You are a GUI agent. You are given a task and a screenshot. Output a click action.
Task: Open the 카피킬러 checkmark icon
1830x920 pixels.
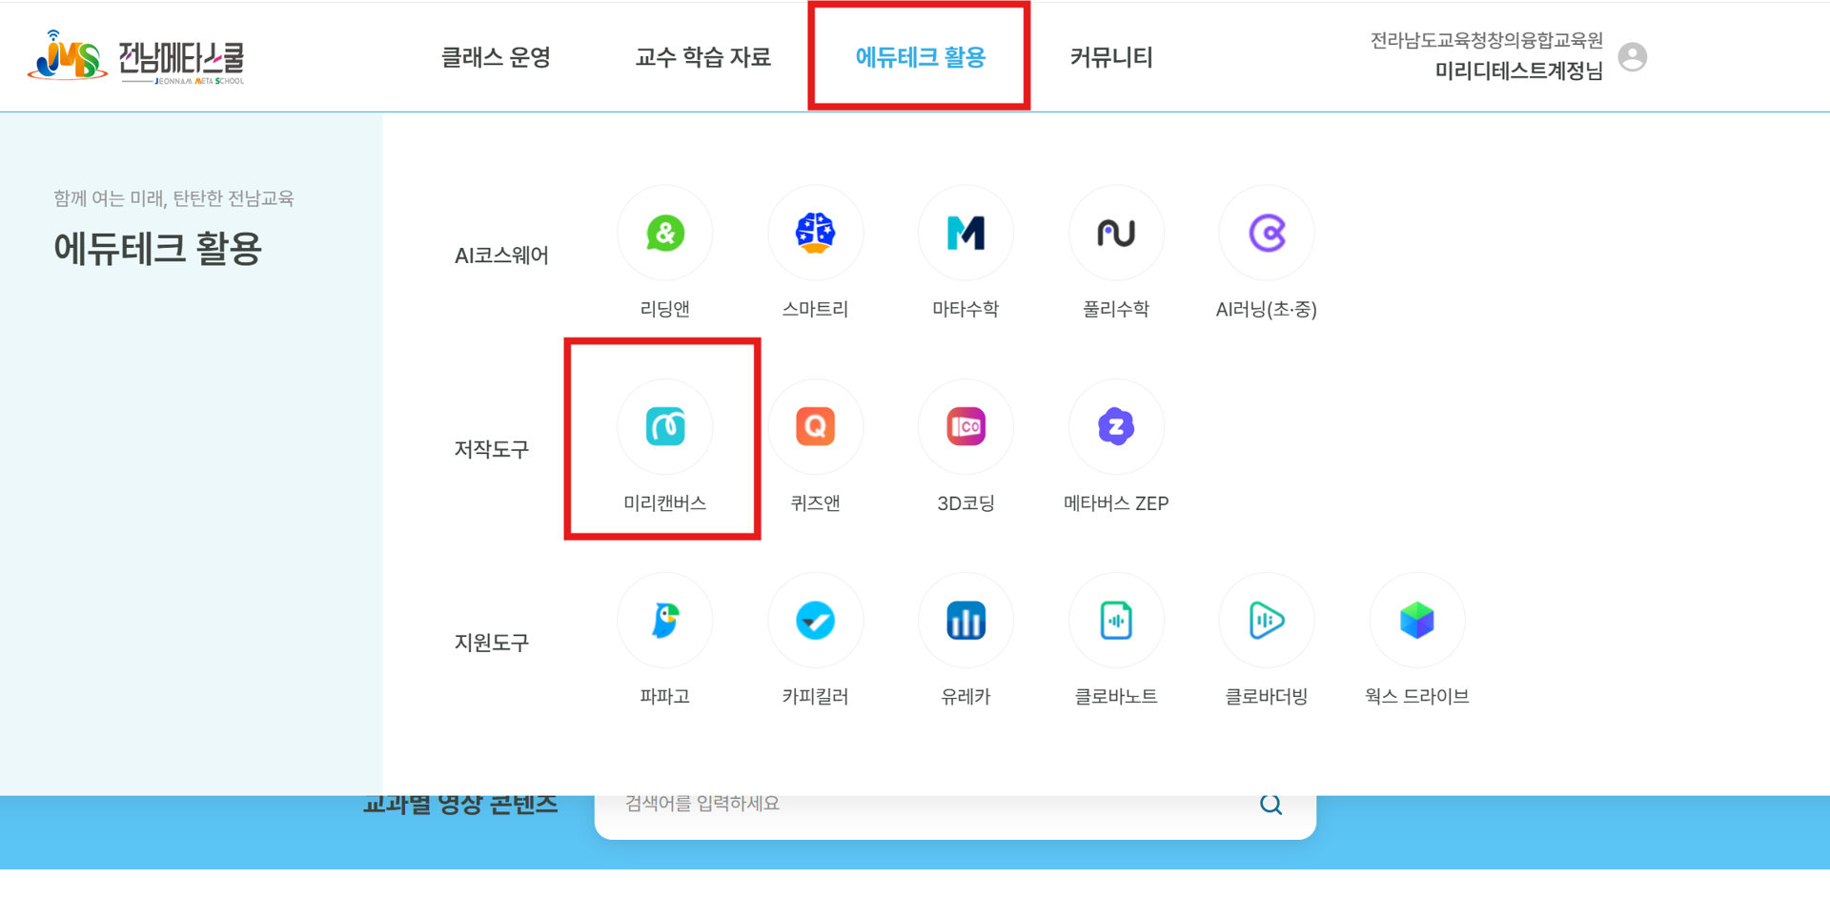[x=815, y=621]
